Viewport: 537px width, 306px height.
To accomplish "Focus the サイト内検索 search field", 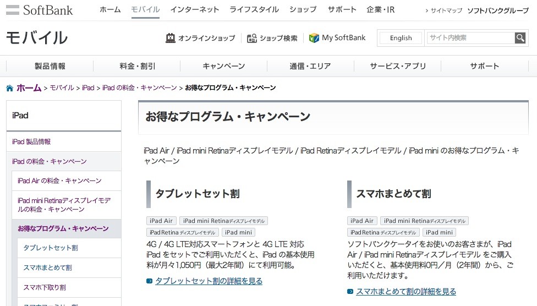I will 470,38.
